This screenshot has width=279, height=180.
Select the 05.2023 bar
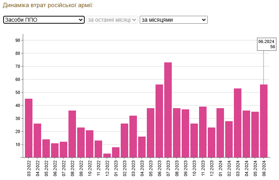150,133
